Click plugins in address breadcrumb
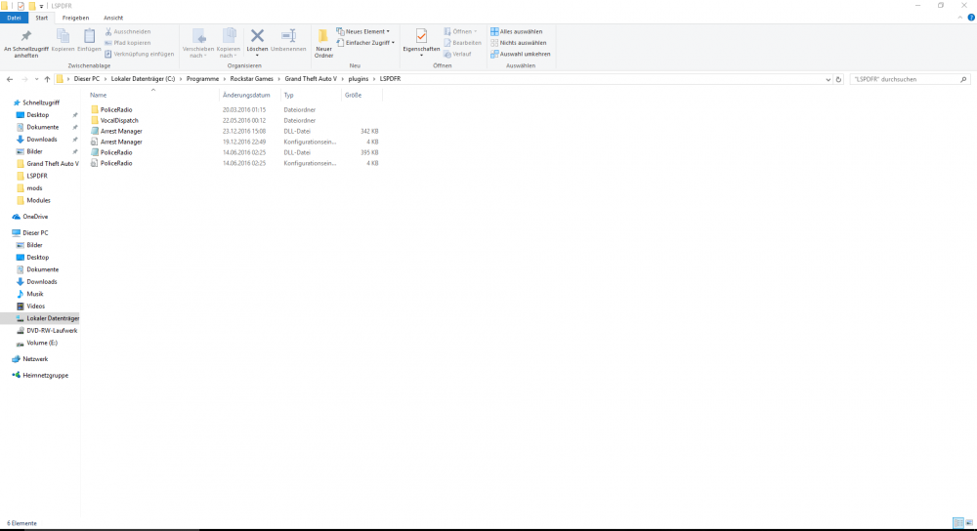Image resolution: width=977 pixels, height=531 pixels. click(359, 79)
